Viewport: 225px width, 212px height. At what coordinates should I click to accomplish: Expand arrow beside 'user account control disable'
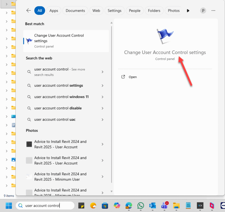[x=103, y=108]
